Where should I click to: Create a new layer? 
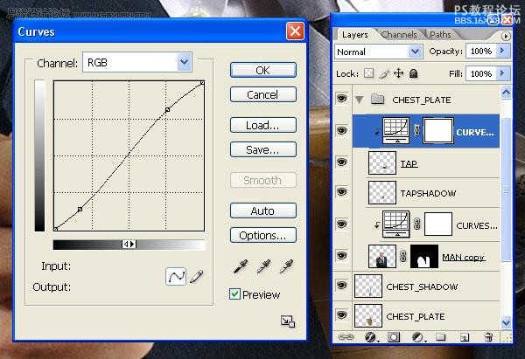pos(464,337)
